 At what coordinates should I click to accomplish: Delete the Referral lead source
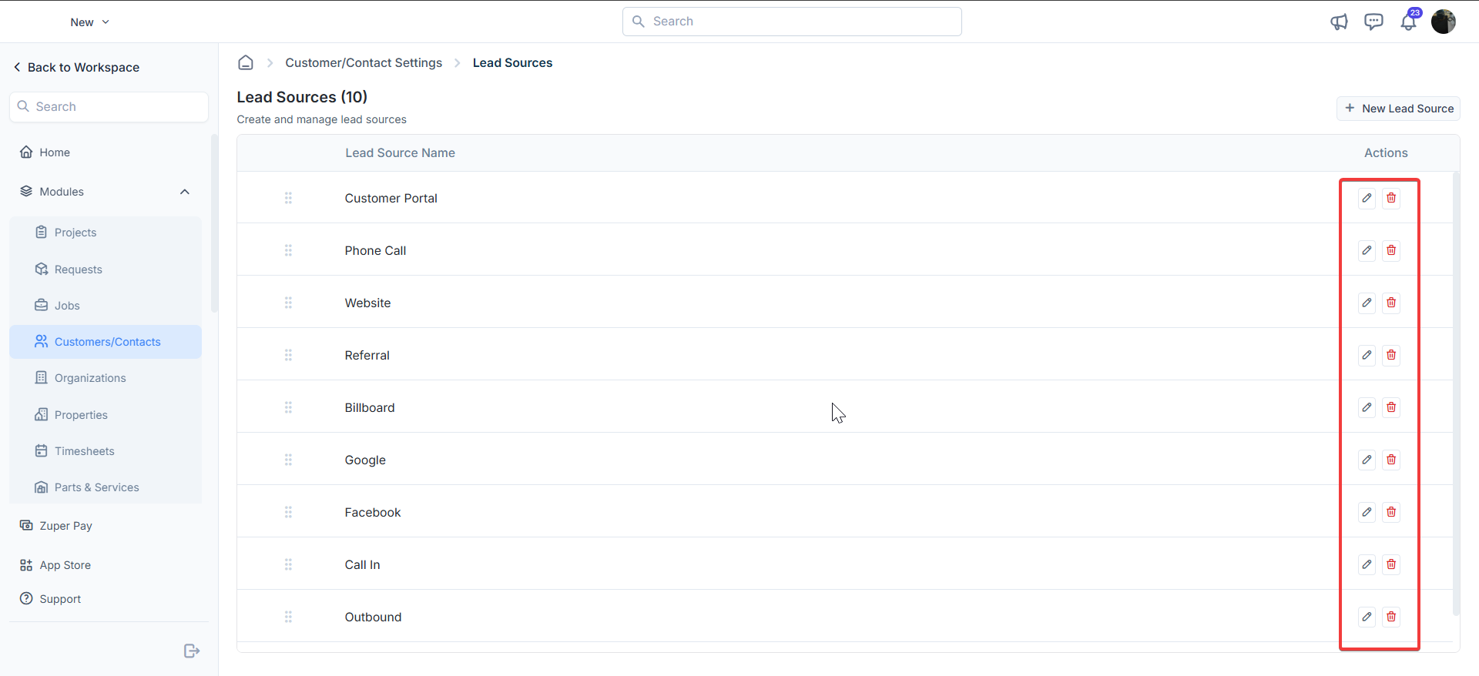pyautogui.click(x=1391, y=355)
